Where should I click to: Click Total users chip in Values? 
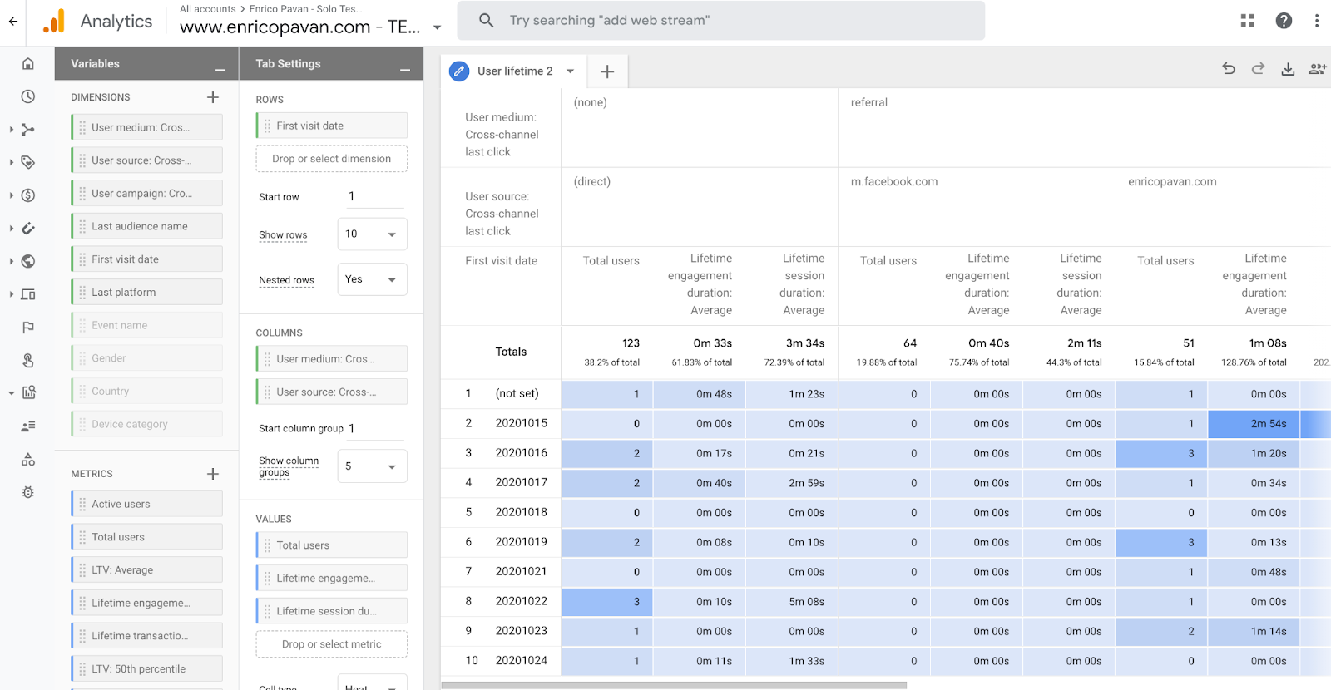[331, 545]
